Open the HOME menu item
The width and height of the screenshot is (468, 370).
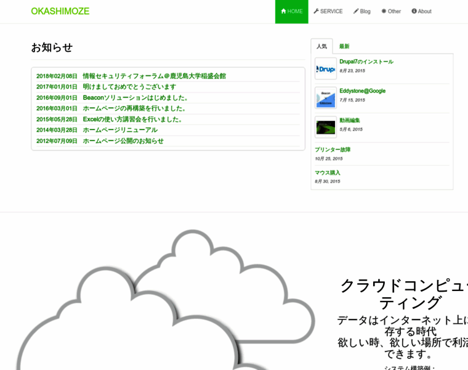292,12
